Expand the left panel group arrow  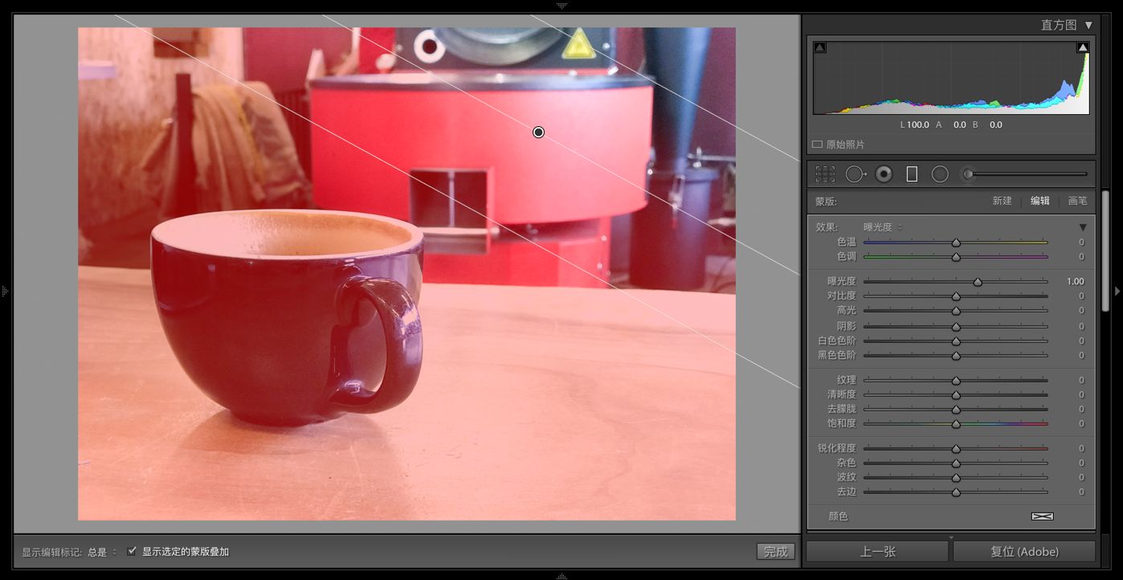(x=5, y=291)
